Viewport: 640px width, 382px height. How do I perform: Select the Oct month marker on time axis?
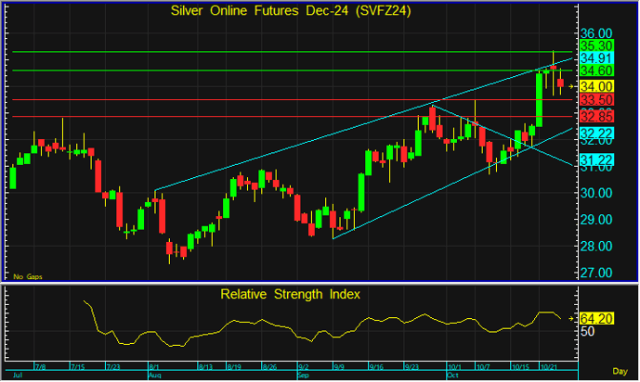tap(452, 376)
